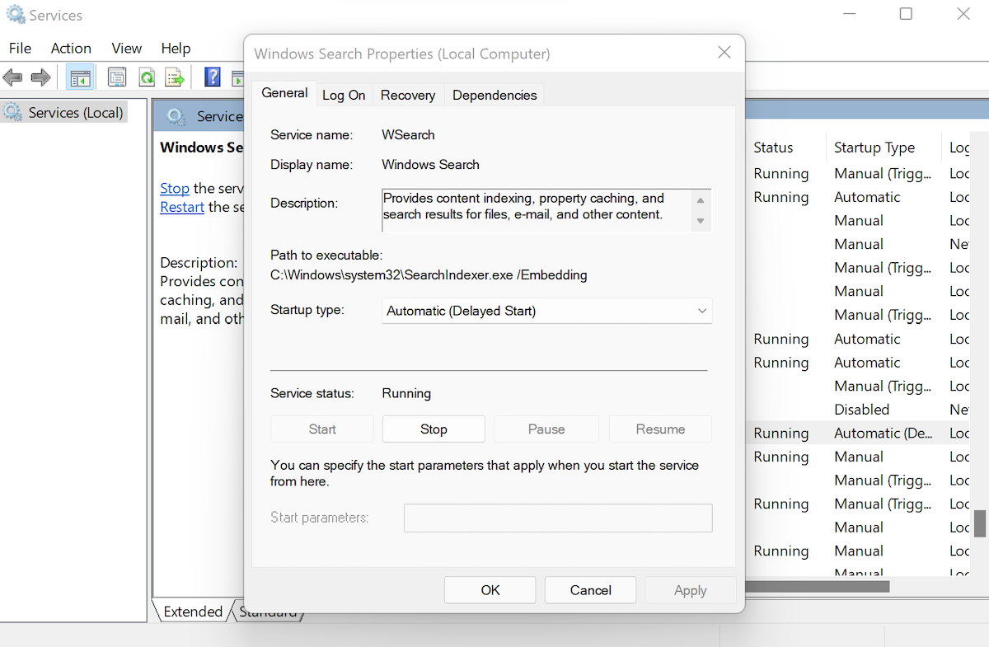Click the Back navigation arrow in toolbar
This screenshot has height=647, width=989.
click(x=12, y=77)
